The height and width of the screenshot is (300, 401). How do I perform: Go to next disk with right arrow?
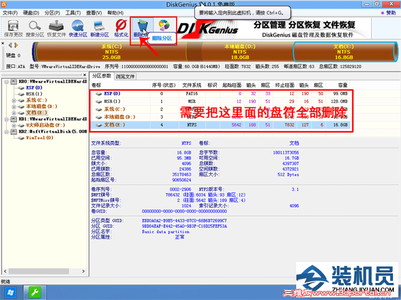[x=16, y=45]
